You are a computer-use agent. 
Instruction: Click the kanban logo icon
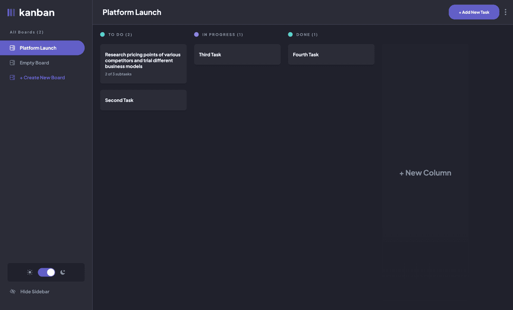(x=11, y=12)
